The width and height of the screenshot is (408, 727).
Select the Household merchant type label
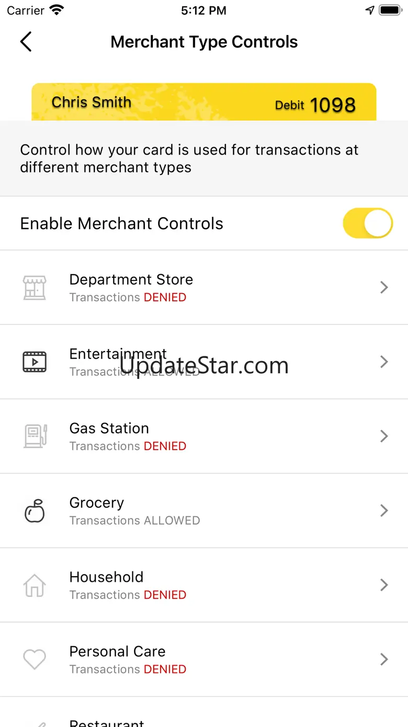tap(106, 577)
